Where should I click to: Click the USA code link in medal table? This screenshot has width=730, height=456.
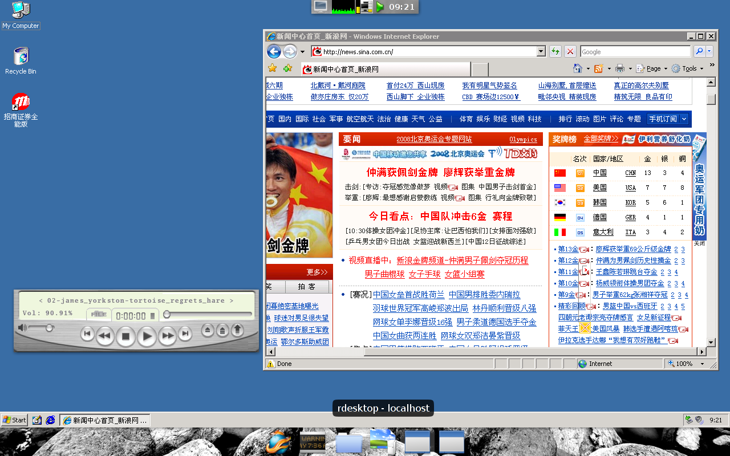630,188
